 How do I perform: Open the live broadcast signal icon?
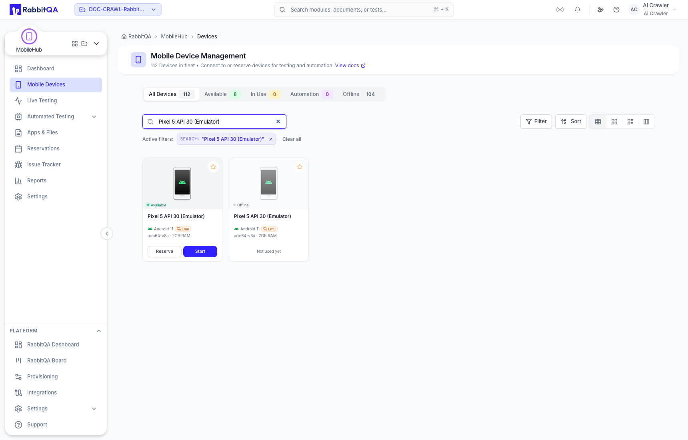point(560,10)
